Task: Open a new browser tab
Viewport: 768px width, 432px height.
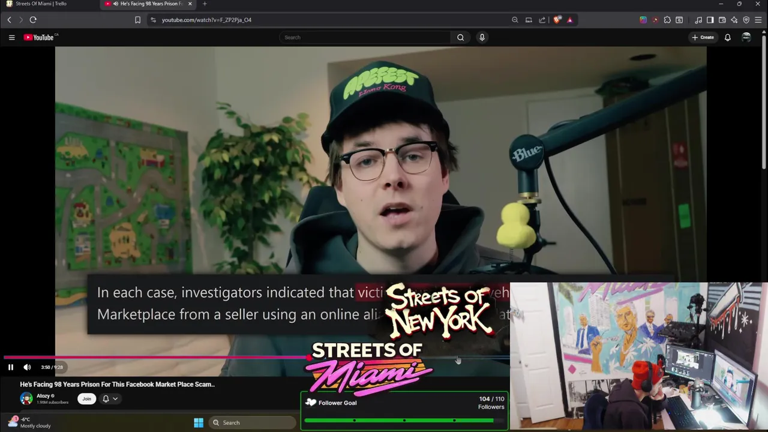Action: click(205, 4)
